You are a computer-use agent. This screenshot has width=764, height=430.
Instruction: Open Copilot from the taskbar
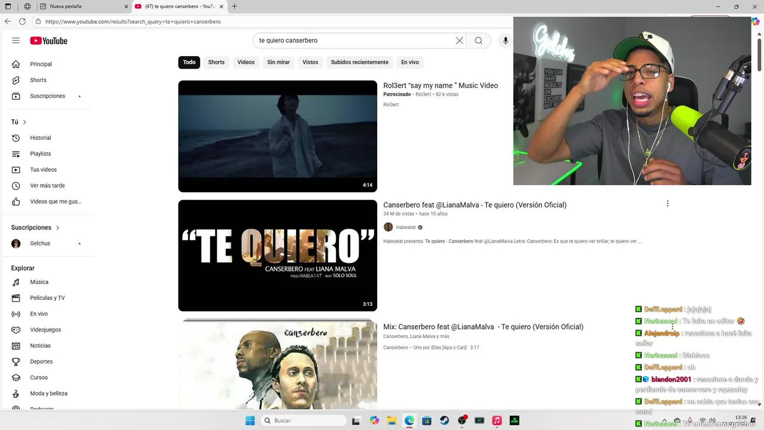coord(374,420)
